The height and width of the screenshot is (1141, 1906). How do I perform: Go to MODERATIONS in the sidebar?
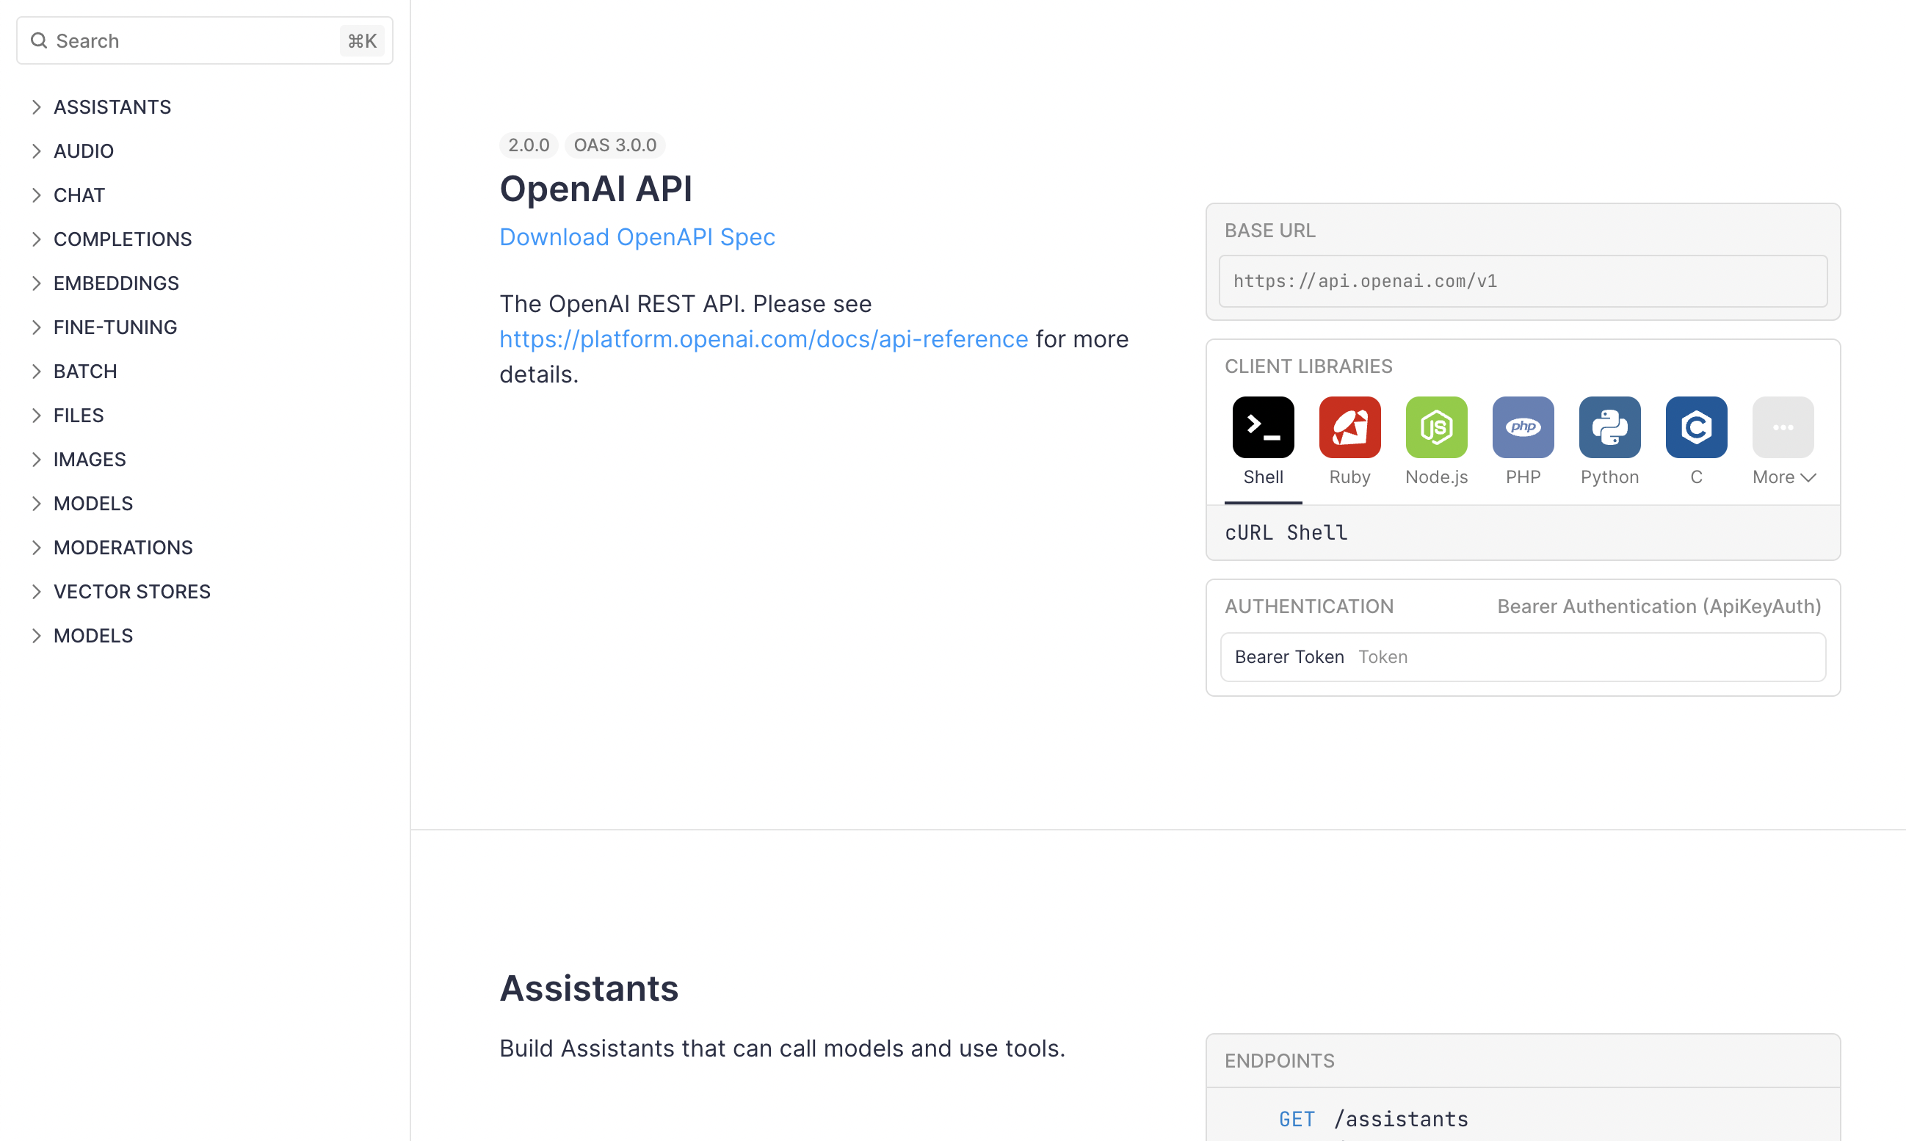(123, 548)
